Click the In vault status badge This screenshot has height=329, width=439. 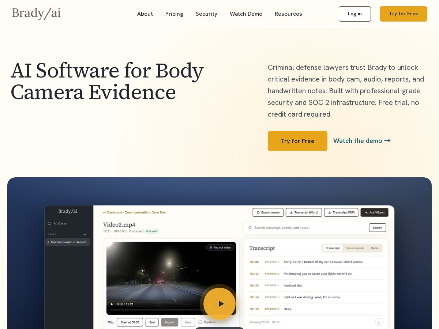pyautogui.click(x=152, y=231)
